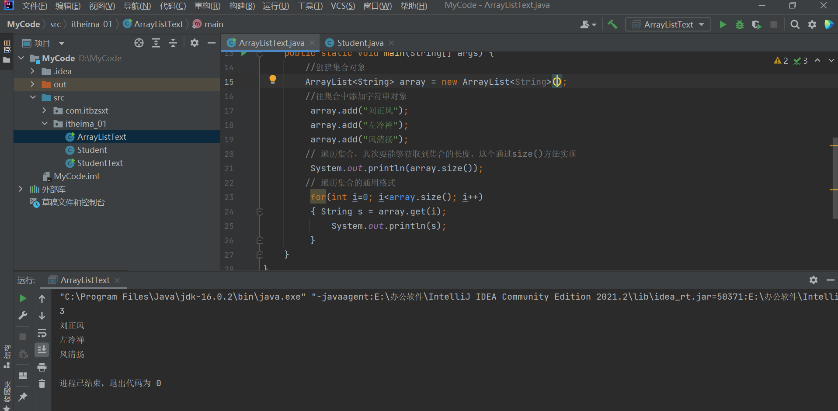This screenshot has width=838, height=411.
Task: Expand the 外部库 node
Action: [21, 189]
